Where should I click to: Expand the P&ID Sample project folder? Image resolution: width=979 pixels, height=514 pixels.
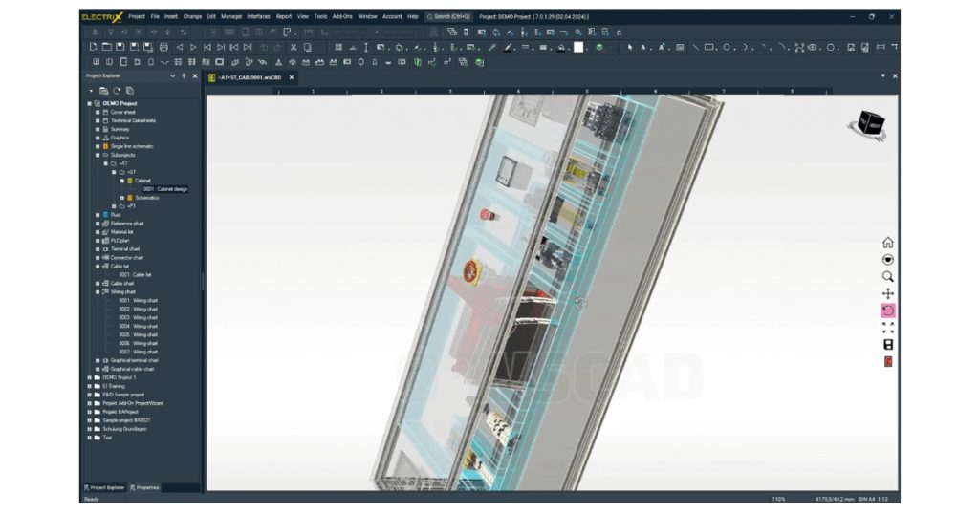click(x=89, y=395)
